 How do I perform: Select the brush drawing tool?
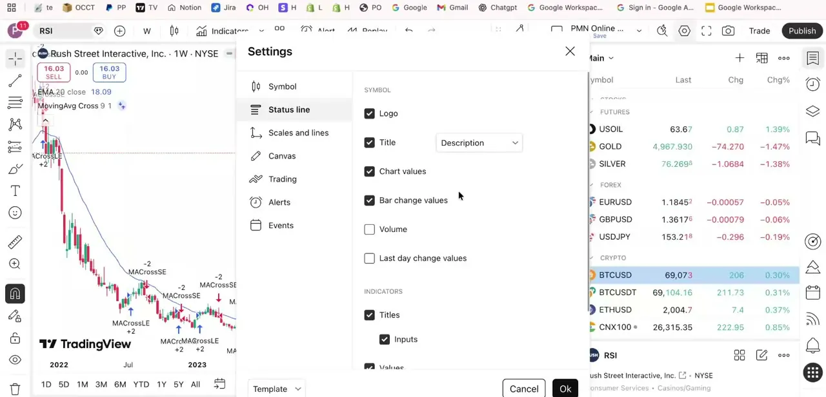tap(15, 169)
